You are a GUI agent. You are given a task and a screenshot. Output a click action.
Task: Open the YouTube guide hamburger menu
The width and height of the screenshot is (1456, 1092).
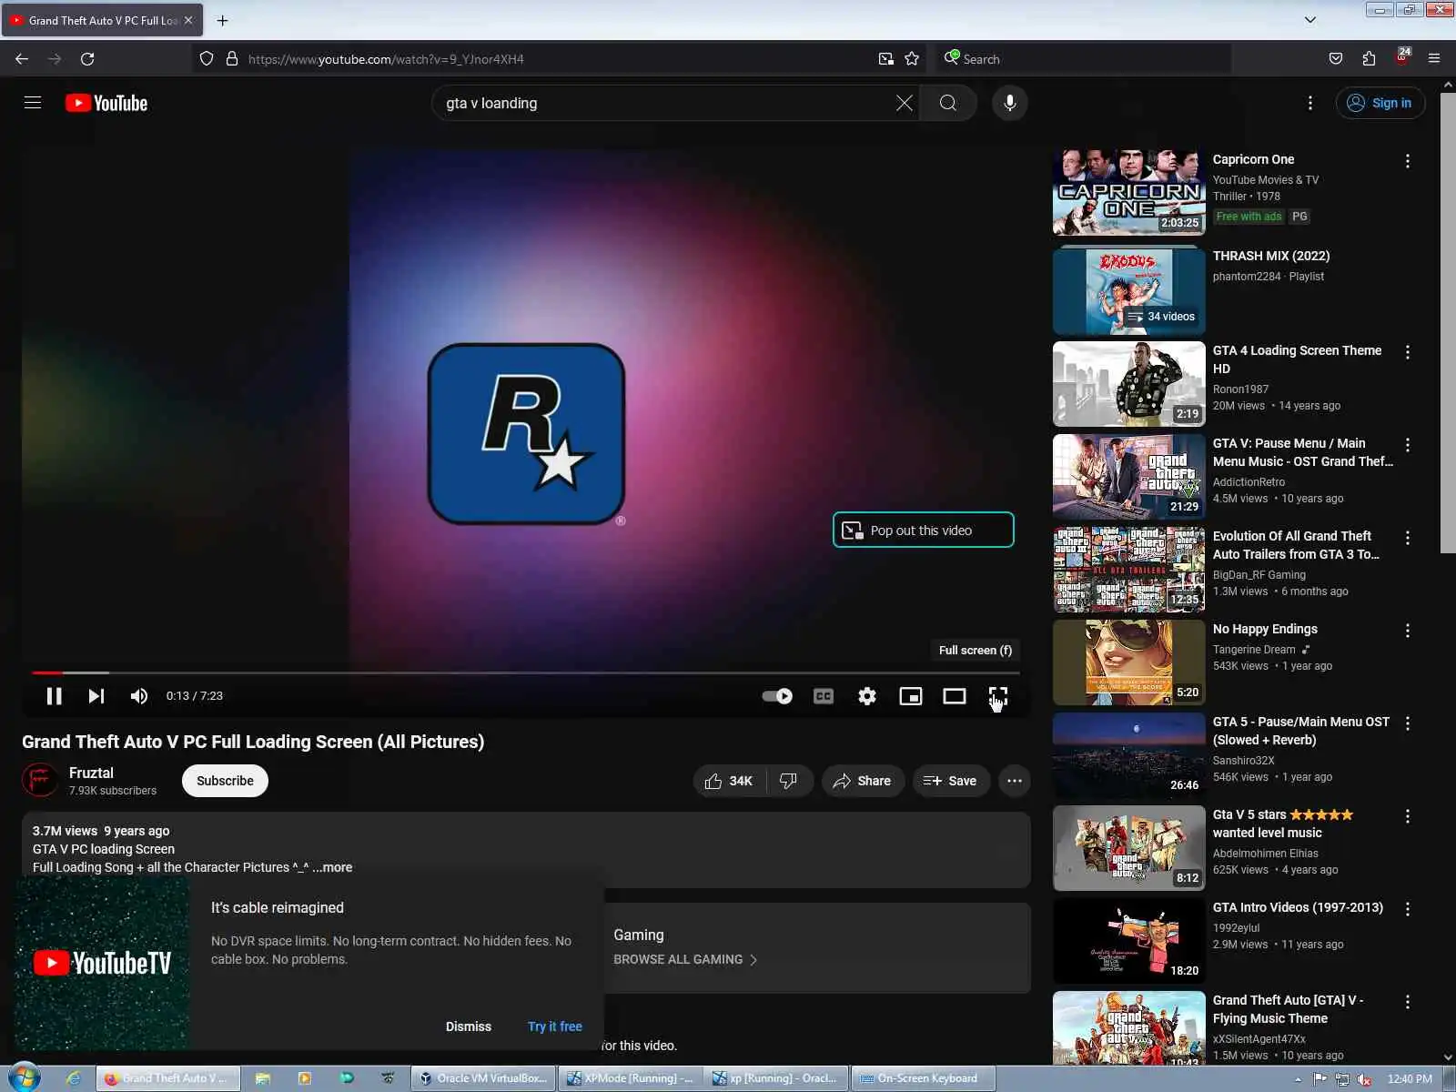pos(33,103)
